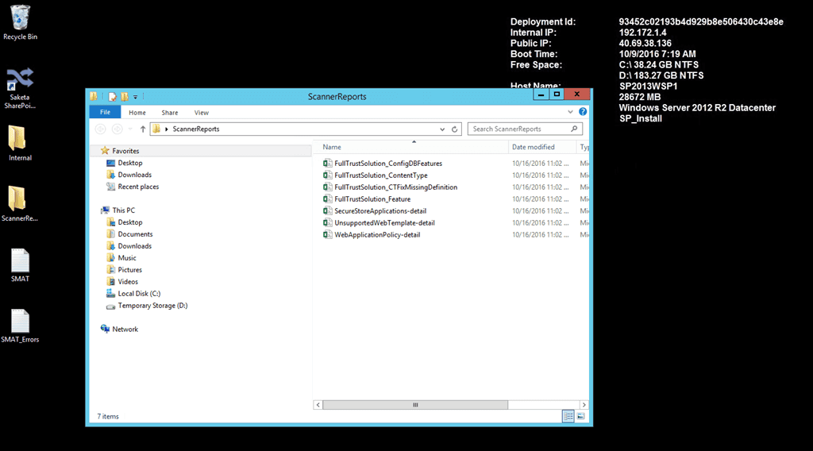The width and height of the screenshot is (813, 451).
Task: Click the search magnifier icon
Action: tap(574, 129)
